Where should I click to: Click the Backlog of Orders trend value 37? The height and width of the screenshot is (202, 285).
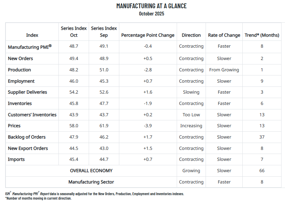262,137
